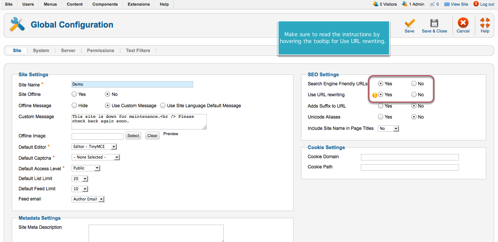Click the Visitors icon in the top bar
The image size is (498, 242).
tap(376, 4)
